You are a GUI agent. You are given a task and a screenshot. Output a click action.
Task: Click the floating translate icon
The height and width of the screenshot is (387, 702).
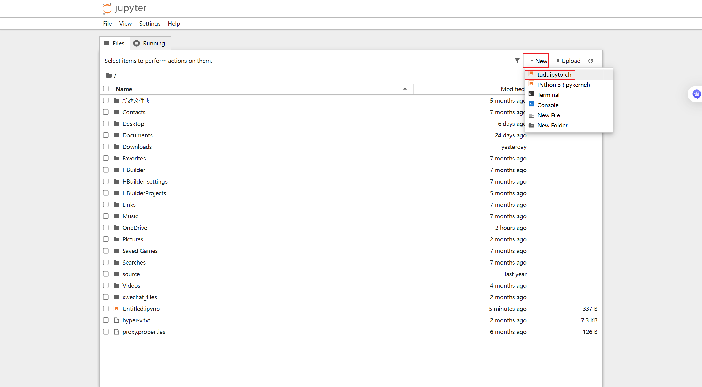696,94
